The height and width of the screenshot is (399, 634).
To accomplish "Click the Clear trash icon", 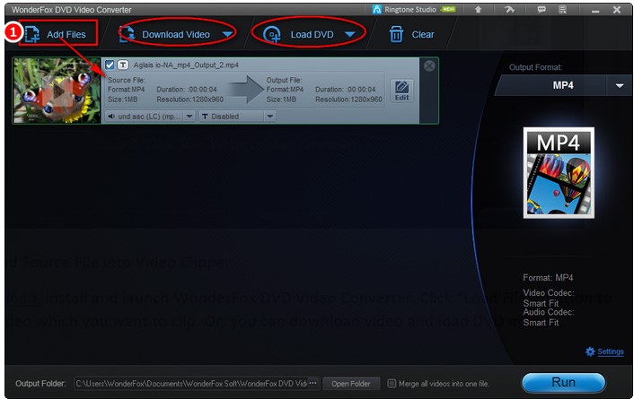I will [x=396, y=34].
